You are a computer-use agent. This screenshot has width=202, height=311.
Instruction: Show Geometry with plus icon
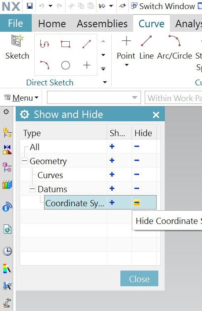click(112, 160)
